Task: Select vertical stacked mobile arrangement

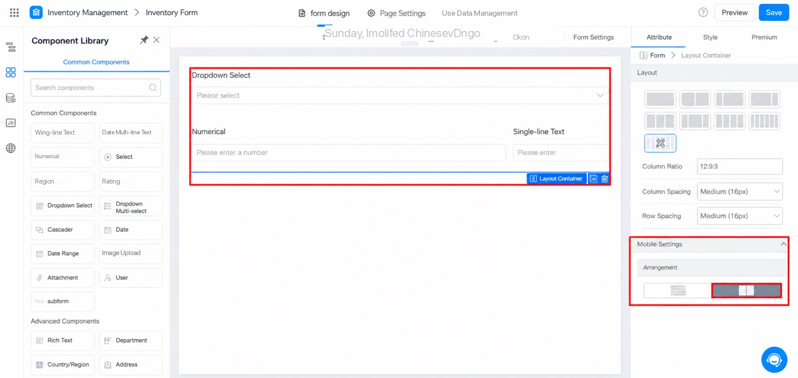Action: (678, 290)
